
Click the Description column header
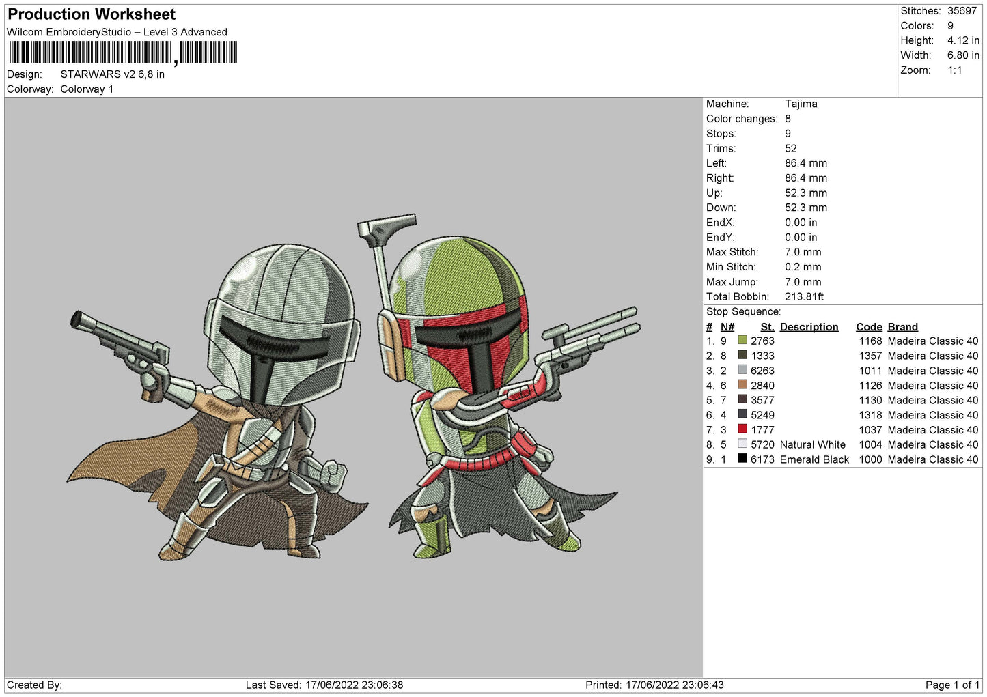[x=809, y=327]
